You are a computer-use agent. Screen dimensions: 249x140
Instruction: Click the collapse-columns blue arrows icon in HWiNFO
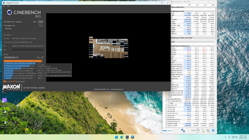coord(170,131)
